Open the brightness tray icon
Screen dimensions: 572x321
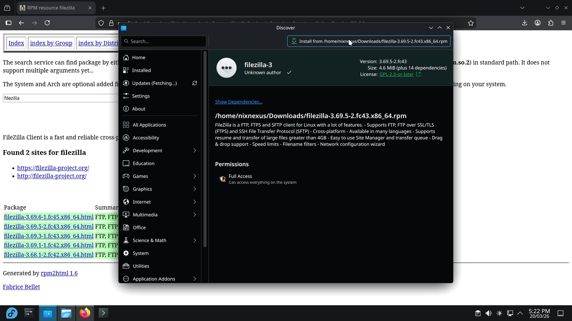tap(499, 313)
